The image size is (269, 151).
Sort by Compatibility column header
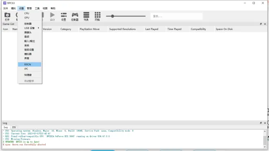pyautogui.click(x=198, y=29)
